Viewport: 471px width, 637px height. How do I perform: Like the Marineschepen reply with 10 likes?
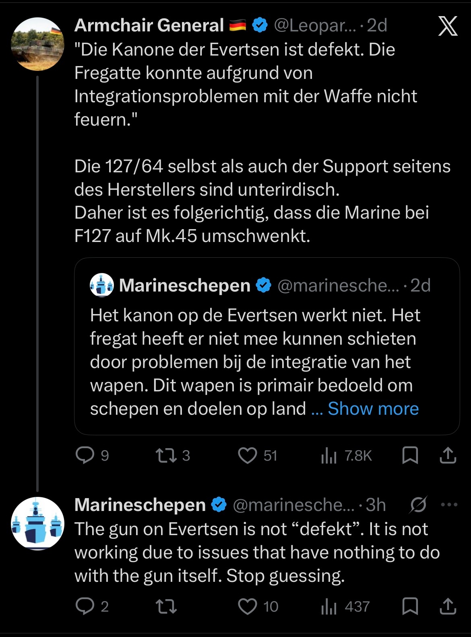(x=247, y=606)
